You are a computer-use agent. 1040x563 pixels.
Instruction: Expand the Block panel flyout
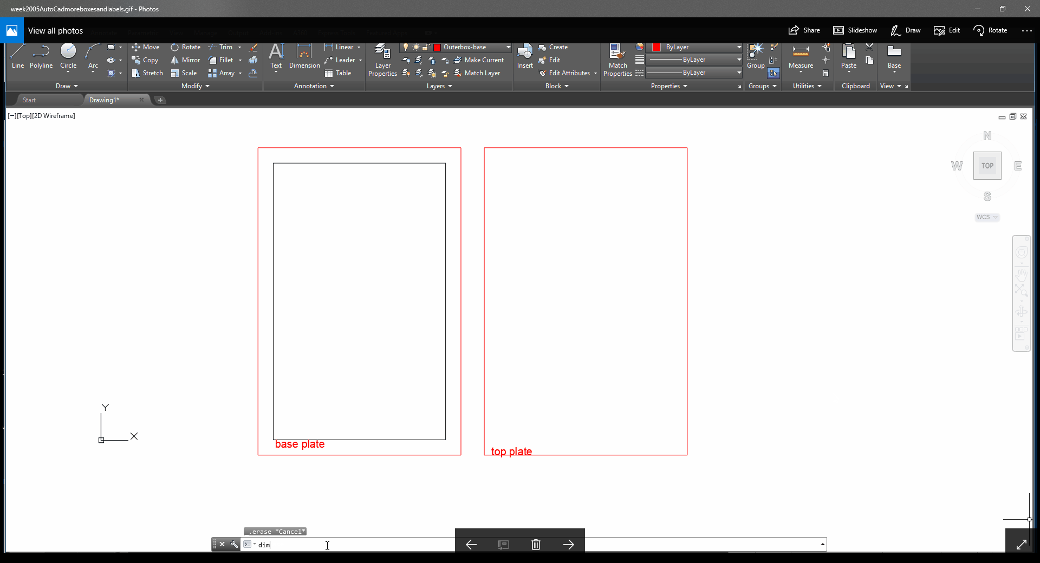(x=557, y=86)
